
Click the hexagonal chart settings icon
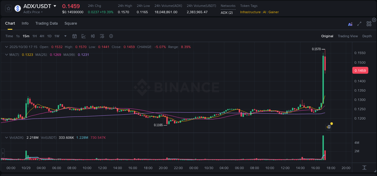[x=111, y=36]
